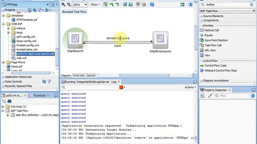Click the distribute vertically icon
The image size is (257, 144).
pos(131,4)
